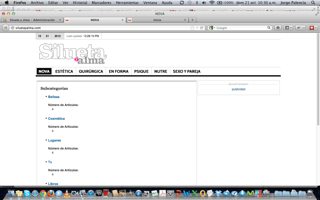320x200 pixels.
Task: Go to the EN FORMA section
Action: (119, 71)
